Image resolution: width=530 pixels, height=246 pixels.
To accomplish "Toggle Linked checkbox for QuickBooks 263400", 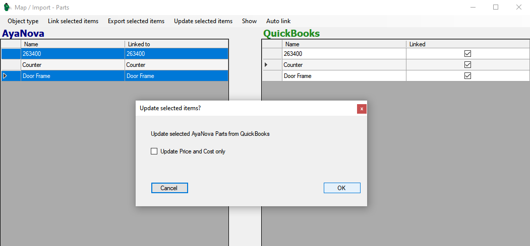I will click(x=468, y=54).
